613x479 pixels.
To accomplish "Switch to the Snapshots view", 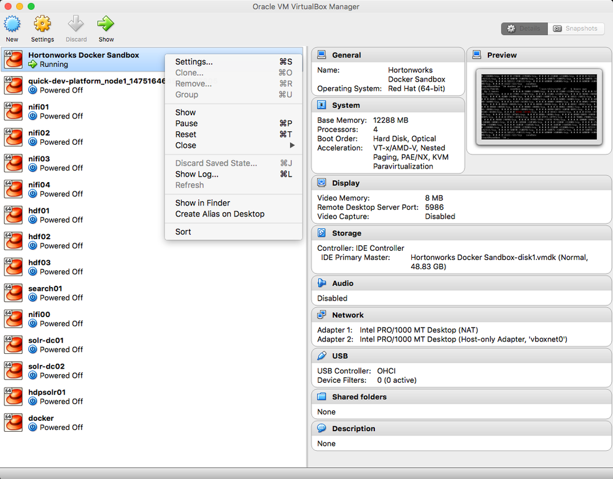I will tap(576, 28).
